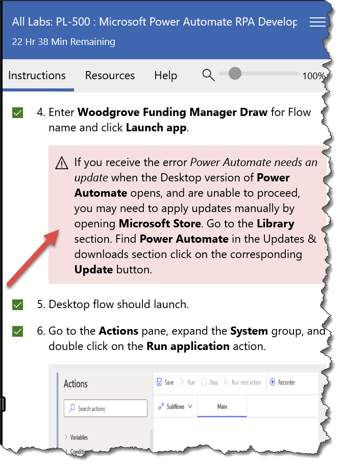Open the hamburger menu in the header
Screen dimensions: 344x467
[317, 22]
